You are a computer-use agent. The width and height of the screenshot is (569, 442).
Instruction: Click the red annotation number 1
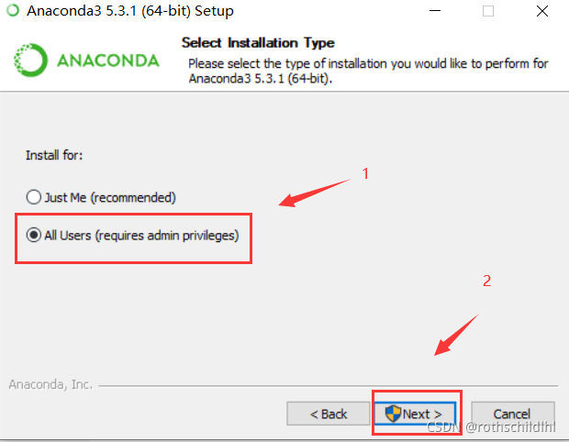click(365, 173)
